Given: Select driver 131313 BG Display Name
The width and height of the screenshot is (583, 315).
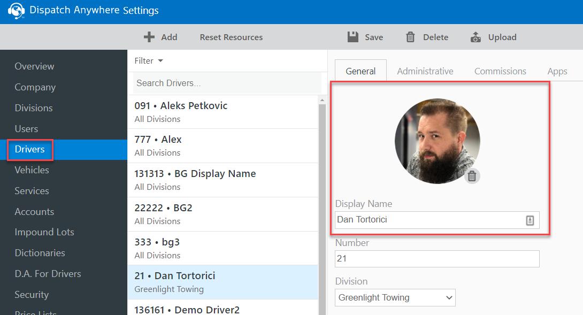Looking at the screenshot, I should 223,180.
